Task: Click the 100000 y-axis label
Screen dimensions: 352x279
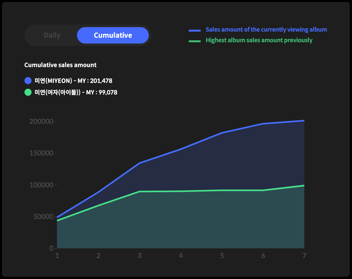Action: click(41, 185)
